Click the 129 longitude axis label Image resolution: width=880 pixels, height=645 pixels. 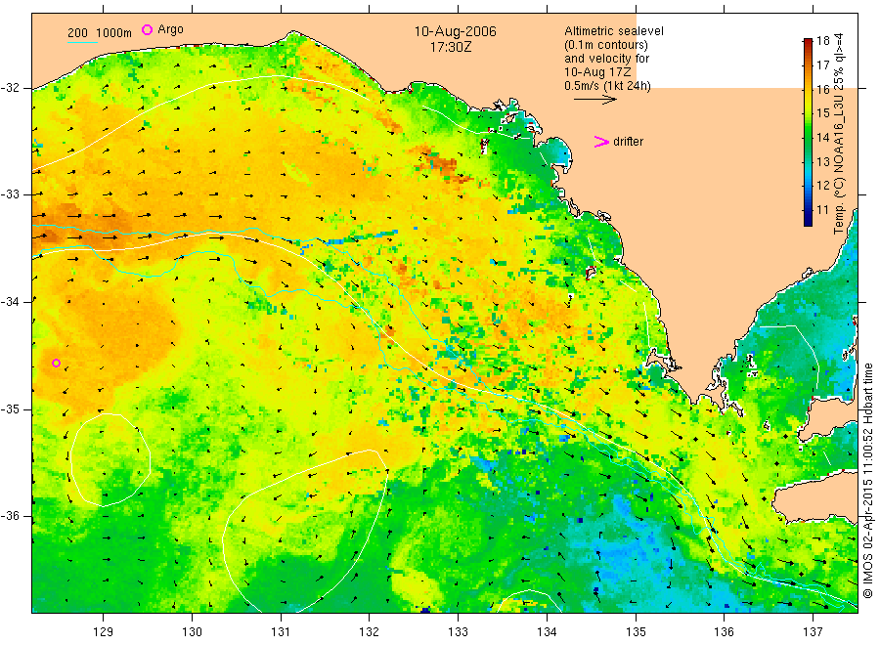104,632
